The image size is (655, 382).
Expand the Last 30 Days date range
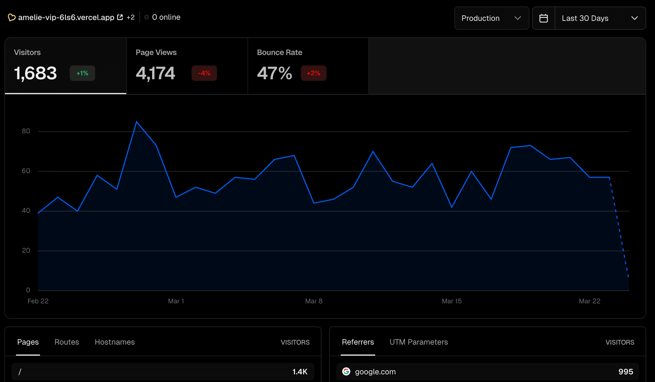click(x=600, y=18)
